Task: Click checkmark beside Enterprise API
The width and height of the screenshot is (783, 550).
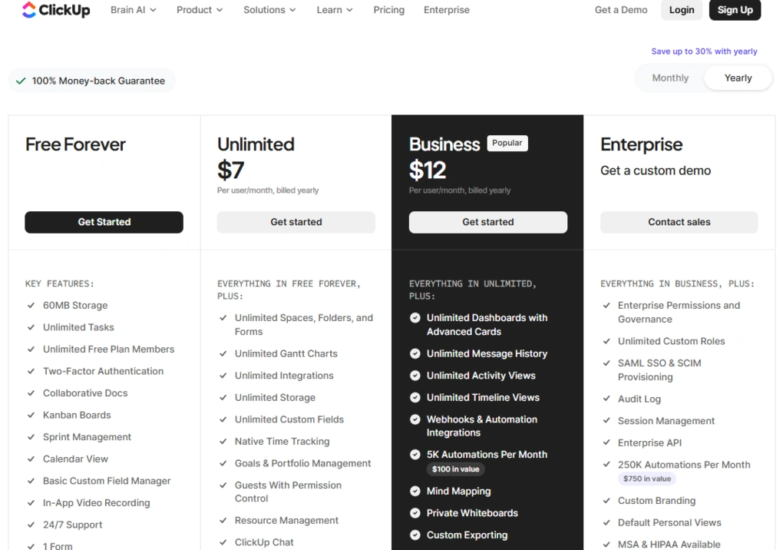Action: pos(606,442)
